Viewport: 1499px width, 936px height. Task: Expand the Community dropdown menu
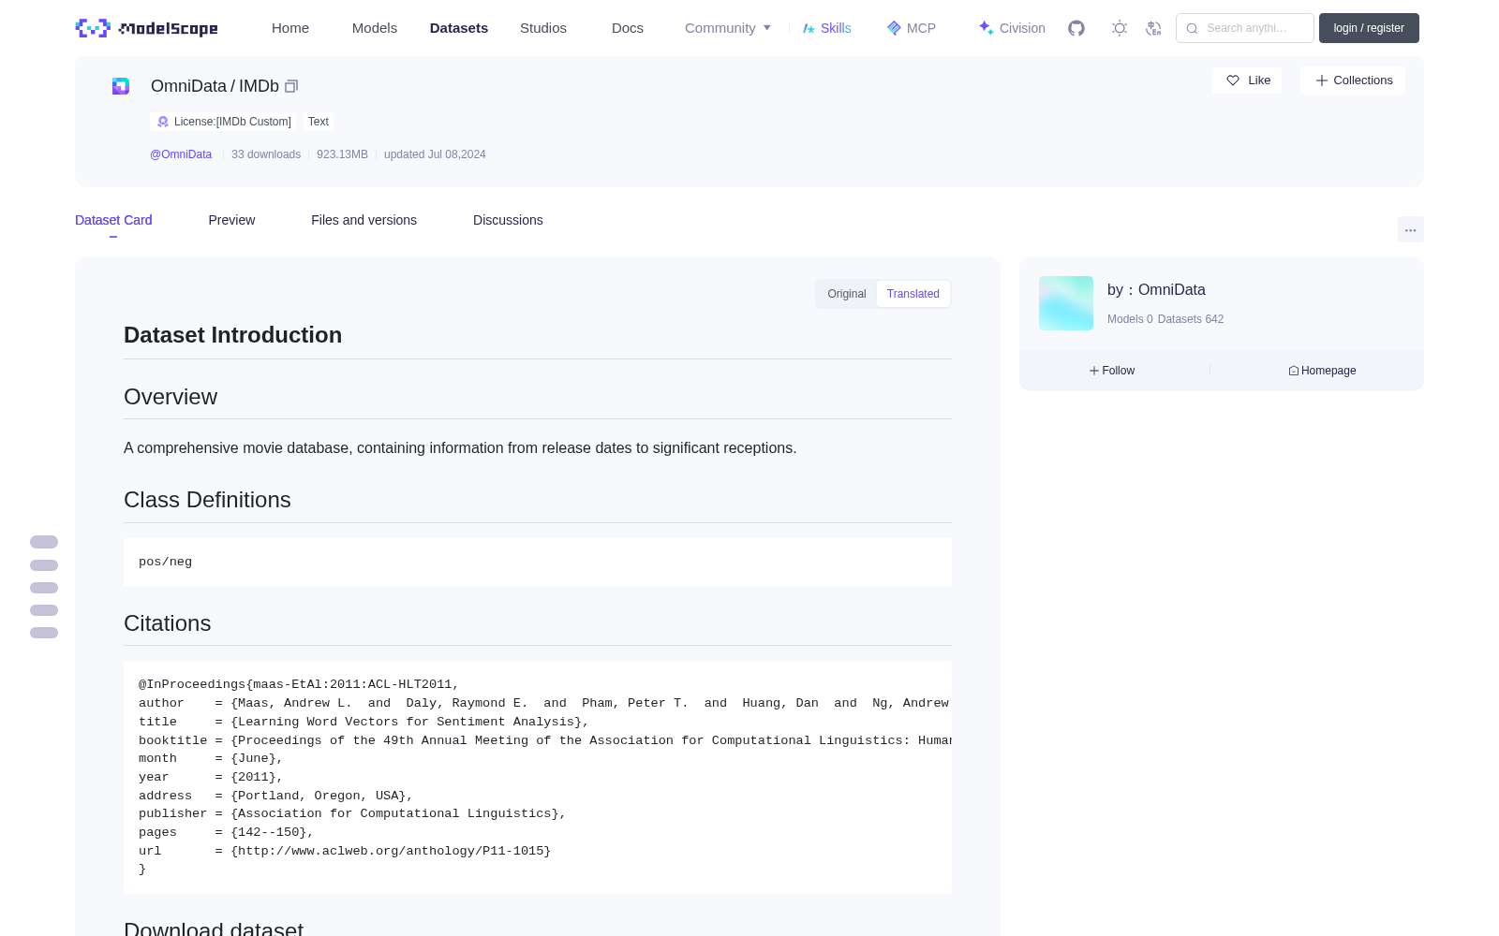(x=728, y=28)
